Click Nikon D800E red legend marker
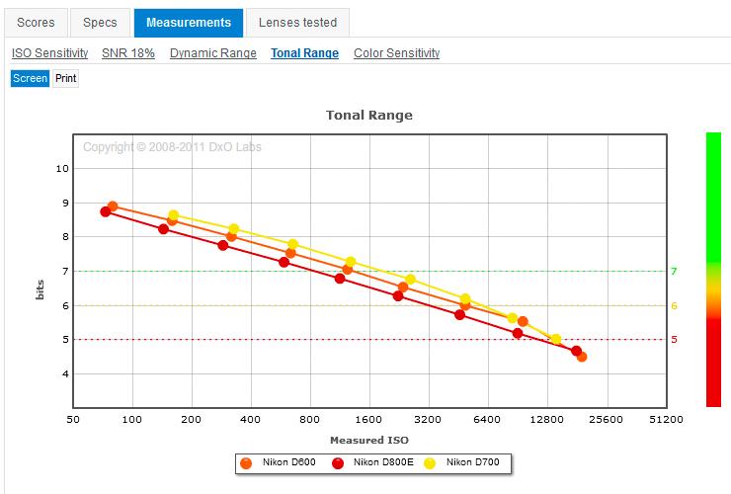731x494 pixels. pyautogui.click(x=338, y=462)
